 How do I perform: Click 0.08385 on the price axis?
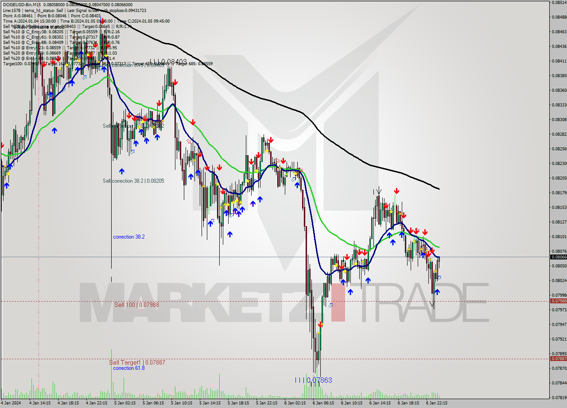559,75
